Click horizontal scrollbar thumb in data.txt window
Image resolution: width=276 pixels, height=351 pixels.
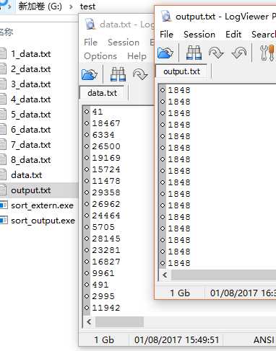click(119, 321)
